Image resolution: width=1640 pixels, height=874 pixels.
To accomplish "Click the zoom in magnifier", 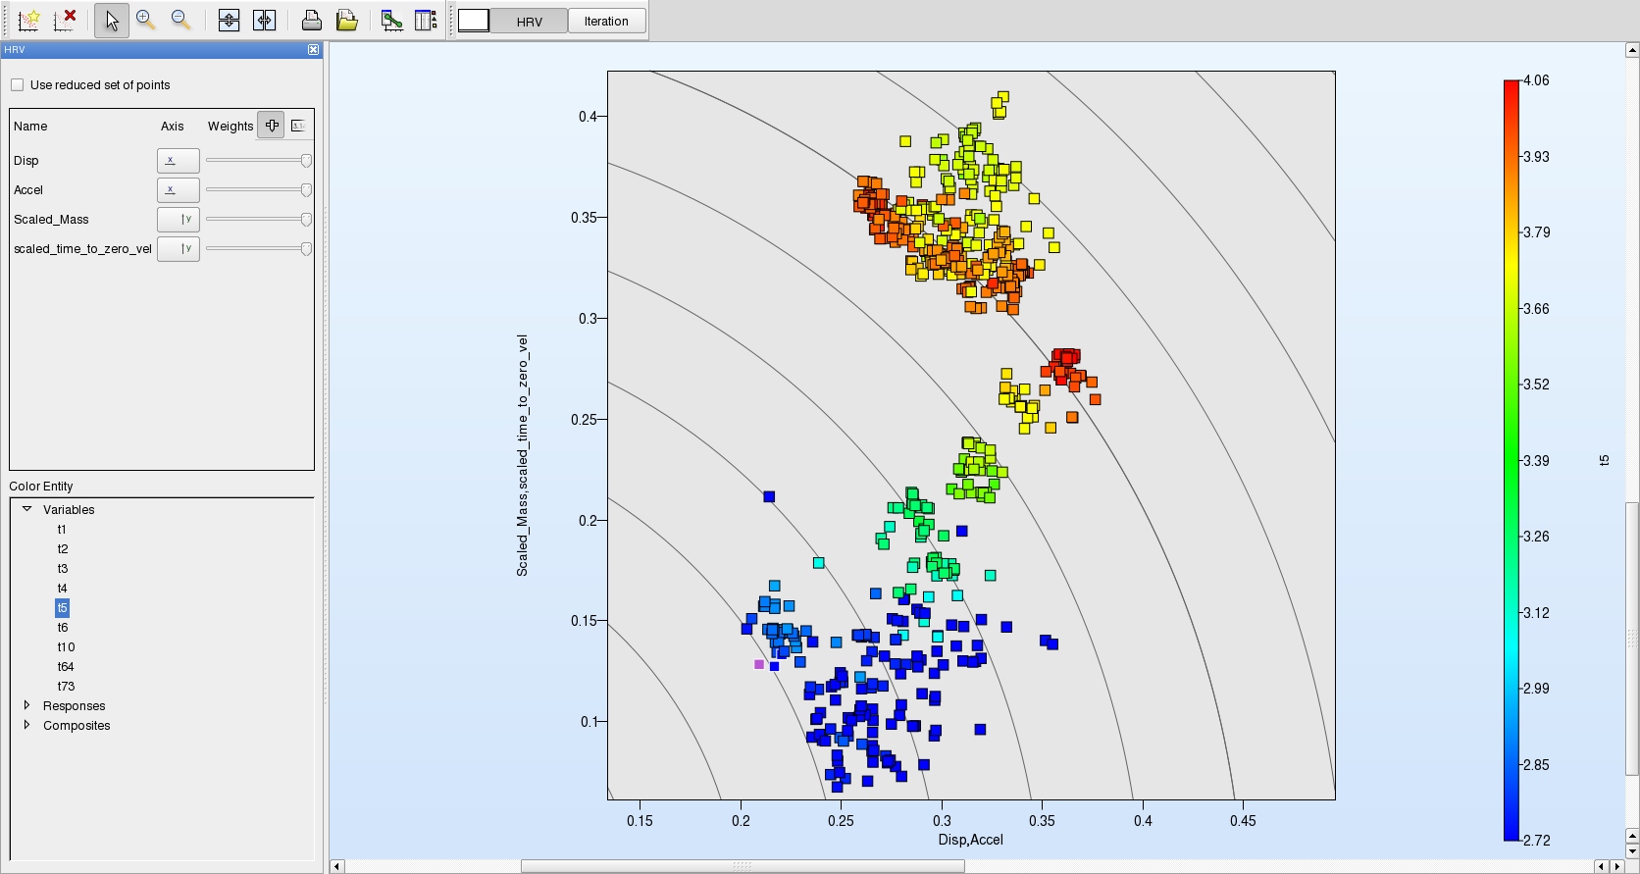I will (146, 20).
